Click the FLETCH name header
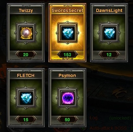The image size is (133, 132). (x=26, y=75)
